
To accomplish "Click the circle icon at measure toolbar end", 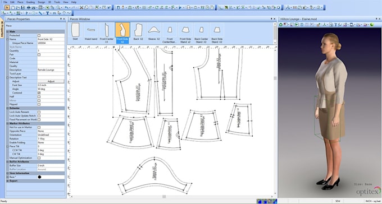I will (x=279, y=7).
